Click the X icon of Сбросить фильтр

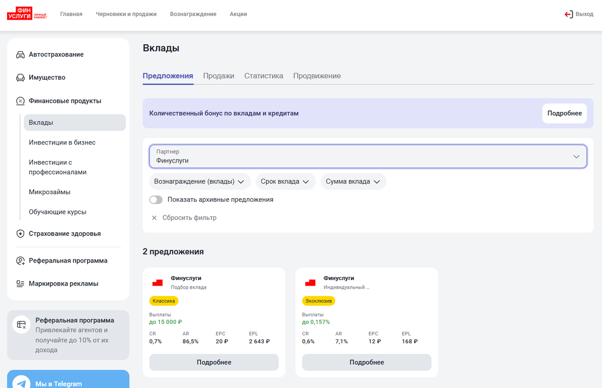pyautogui.click(x=154, y=218)
